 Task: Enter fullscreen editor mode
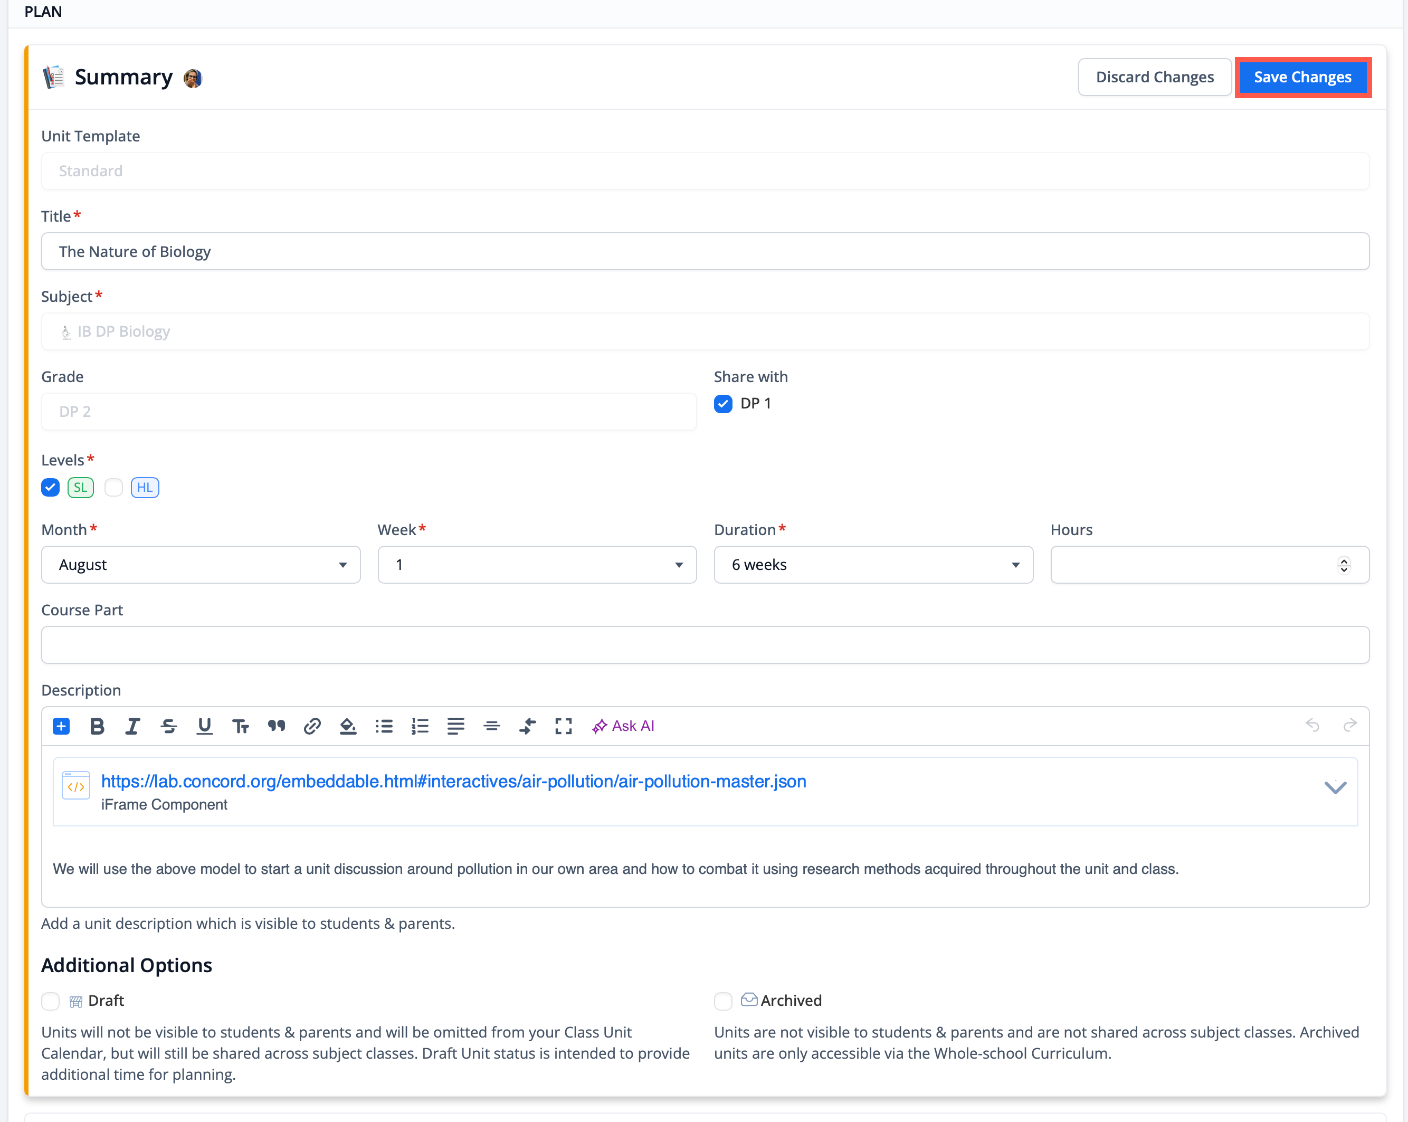pyautogui.click(x=563, y=726)
